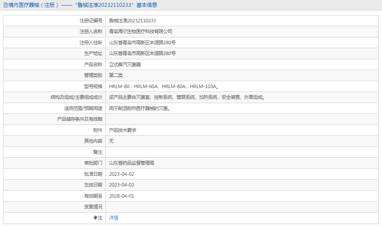Click the address value in 生产地址 row
The image size is (382, 226).
(x=142, y=53)
